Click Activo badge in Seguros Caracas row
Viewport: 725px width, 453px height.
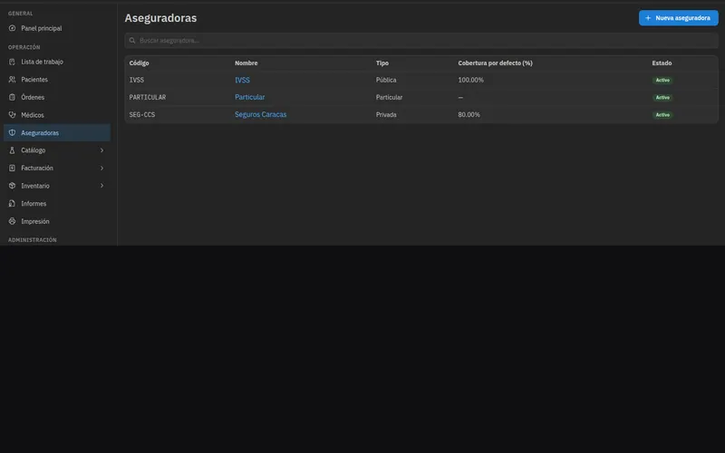(x=662, y=115)
